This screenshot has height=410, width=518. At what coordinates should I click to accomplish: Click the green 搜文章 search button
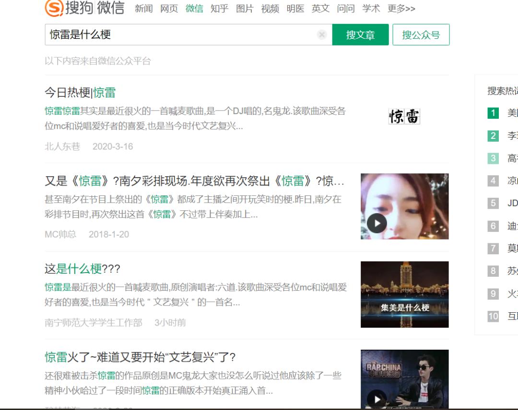click(361, 34)
